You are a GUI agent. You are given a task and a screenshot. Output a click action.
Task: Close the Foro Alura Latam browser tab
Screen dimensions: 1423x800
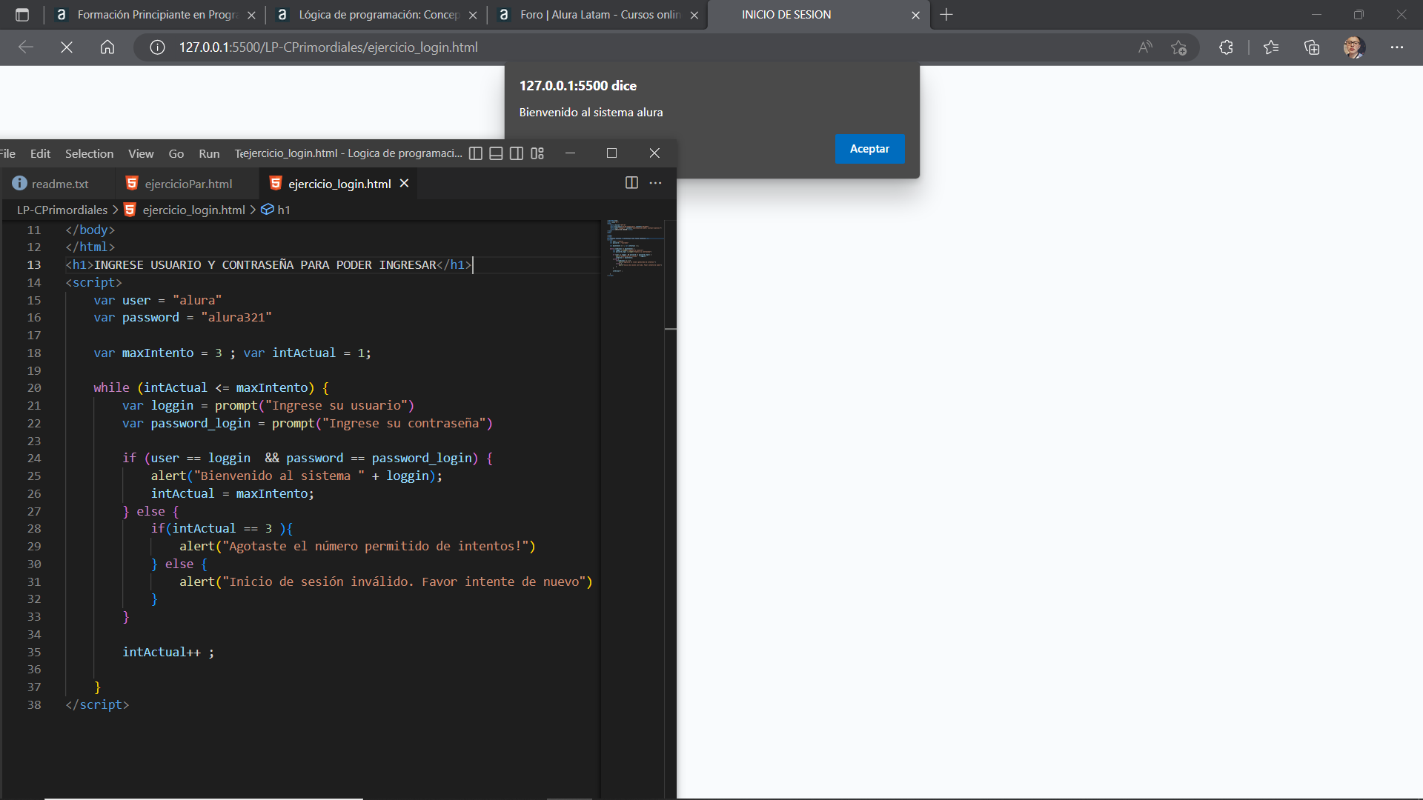click(694, 15)
